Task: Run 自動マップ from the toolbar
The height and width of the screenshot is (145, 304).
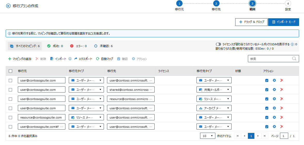Action: [104, 59]
